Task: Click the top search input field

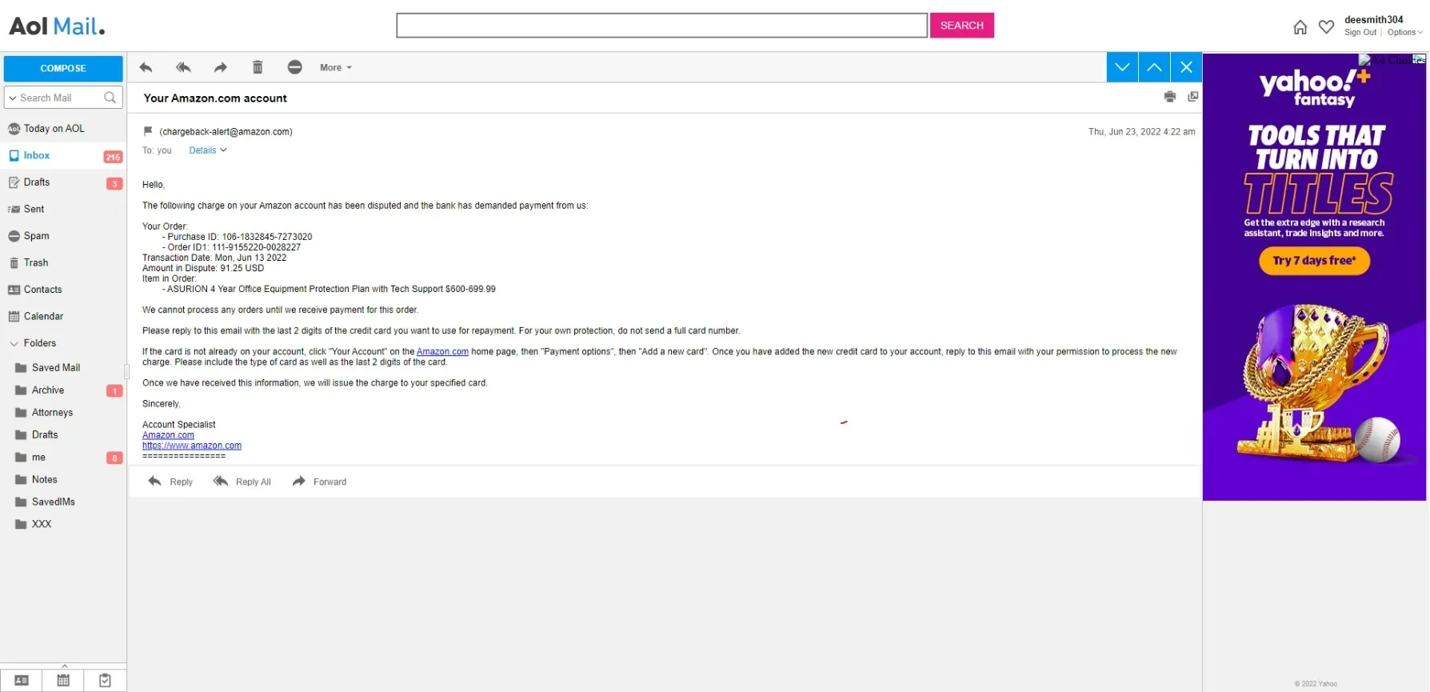Action: click(661, 26)
